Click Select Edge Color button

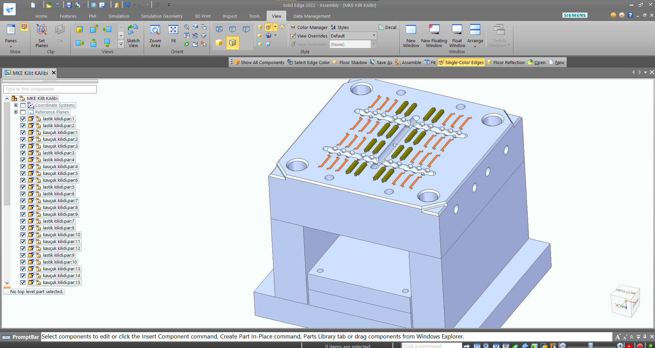[x=309, y=62]
